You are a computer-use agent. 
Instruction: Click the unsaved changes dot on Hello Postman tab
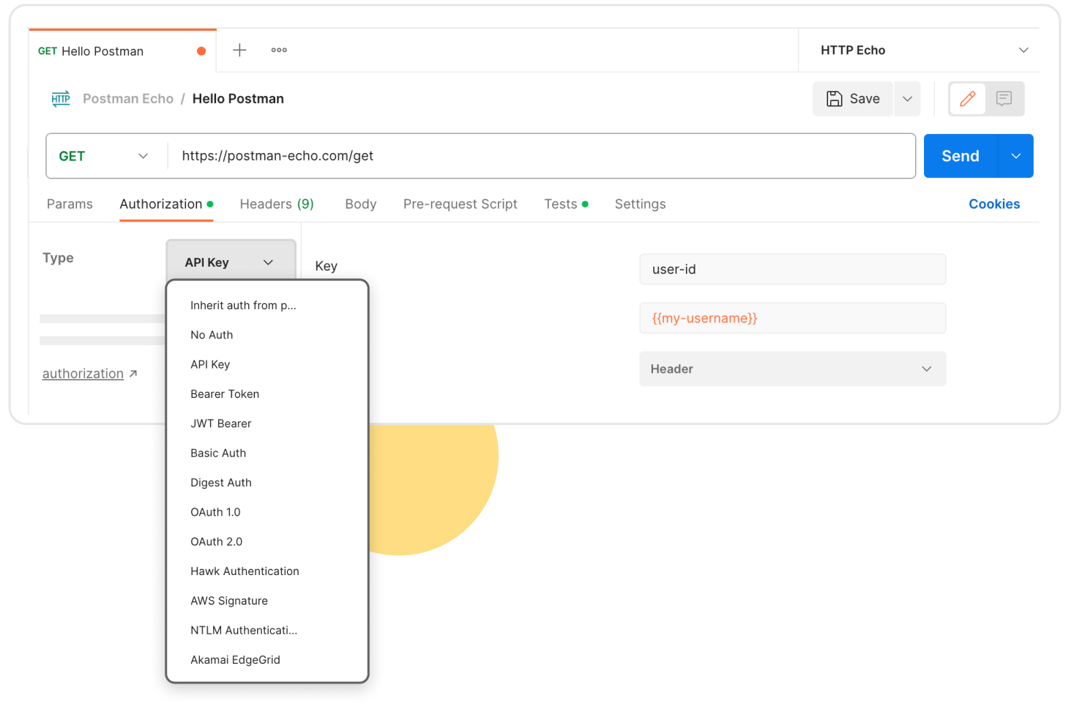201,51
